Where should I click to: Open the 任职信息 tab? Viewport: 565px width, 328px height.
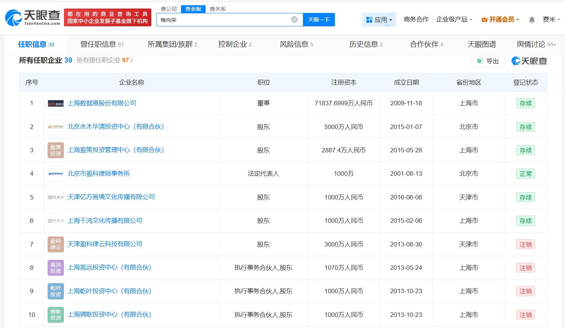36,44
